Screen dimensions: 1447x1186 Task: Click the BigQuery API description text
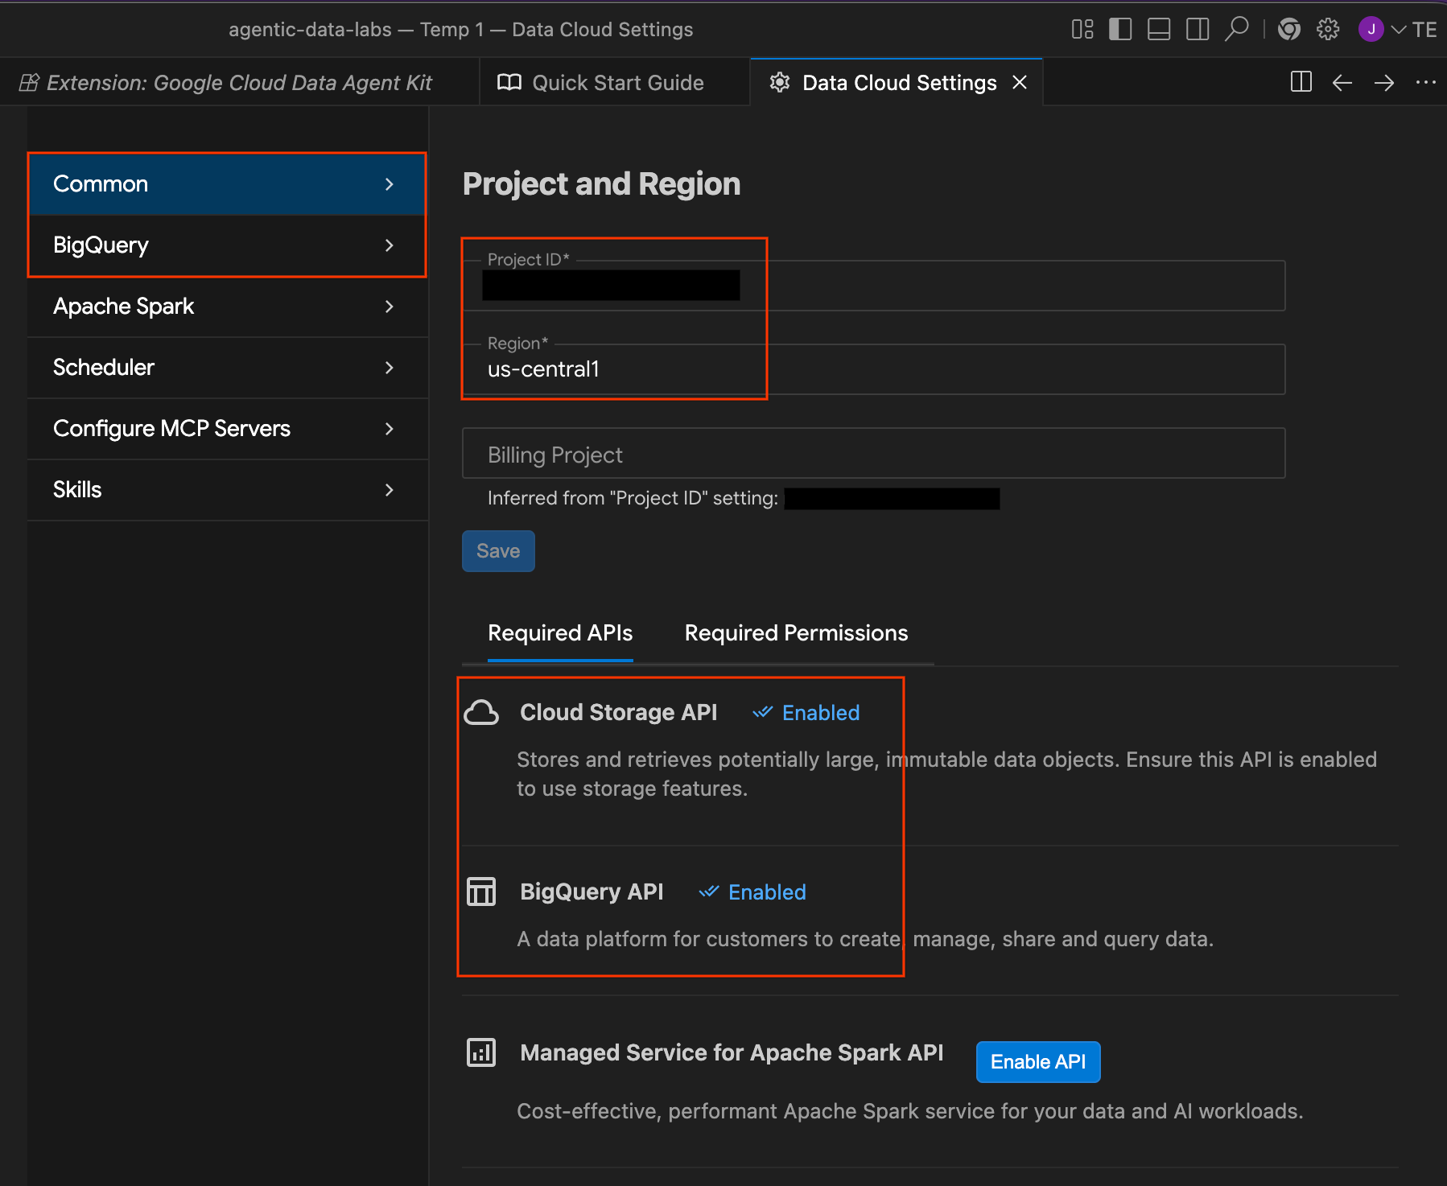tap(865, 939)
